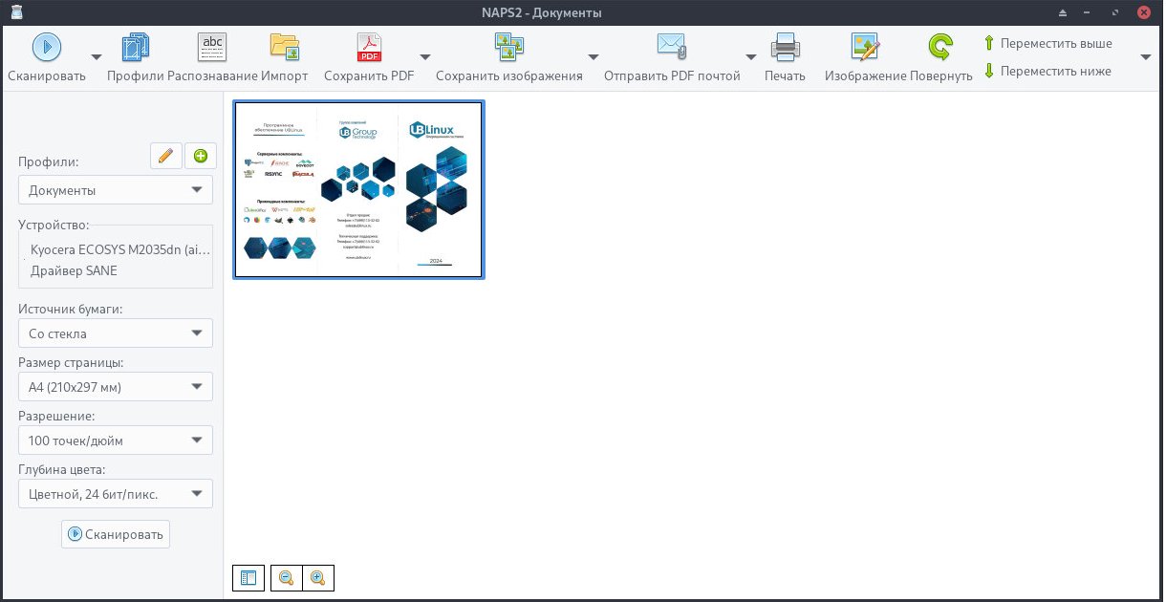Open the Image editing toolbar icon
This screenshot has height=602, width=1166.
[865, 47]
